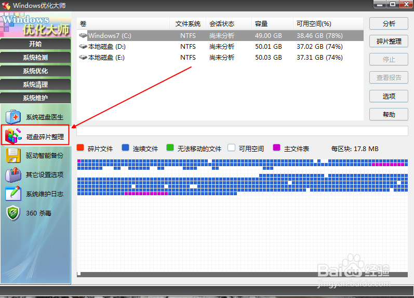
Task: Open the 系统维护 sidebar section
Action: point(35,98)
